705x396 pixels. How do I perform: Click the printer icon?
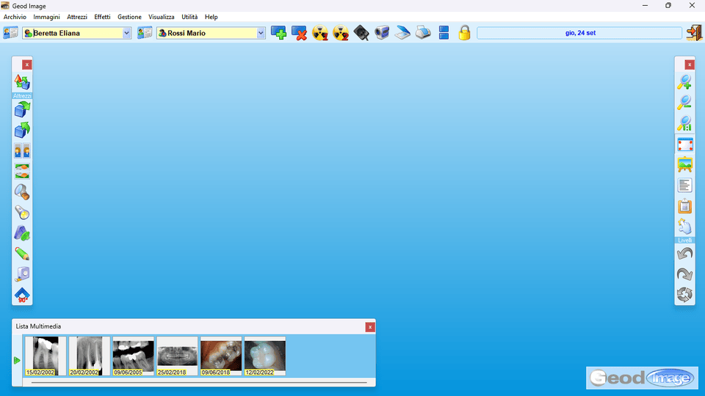coord(423,33)
